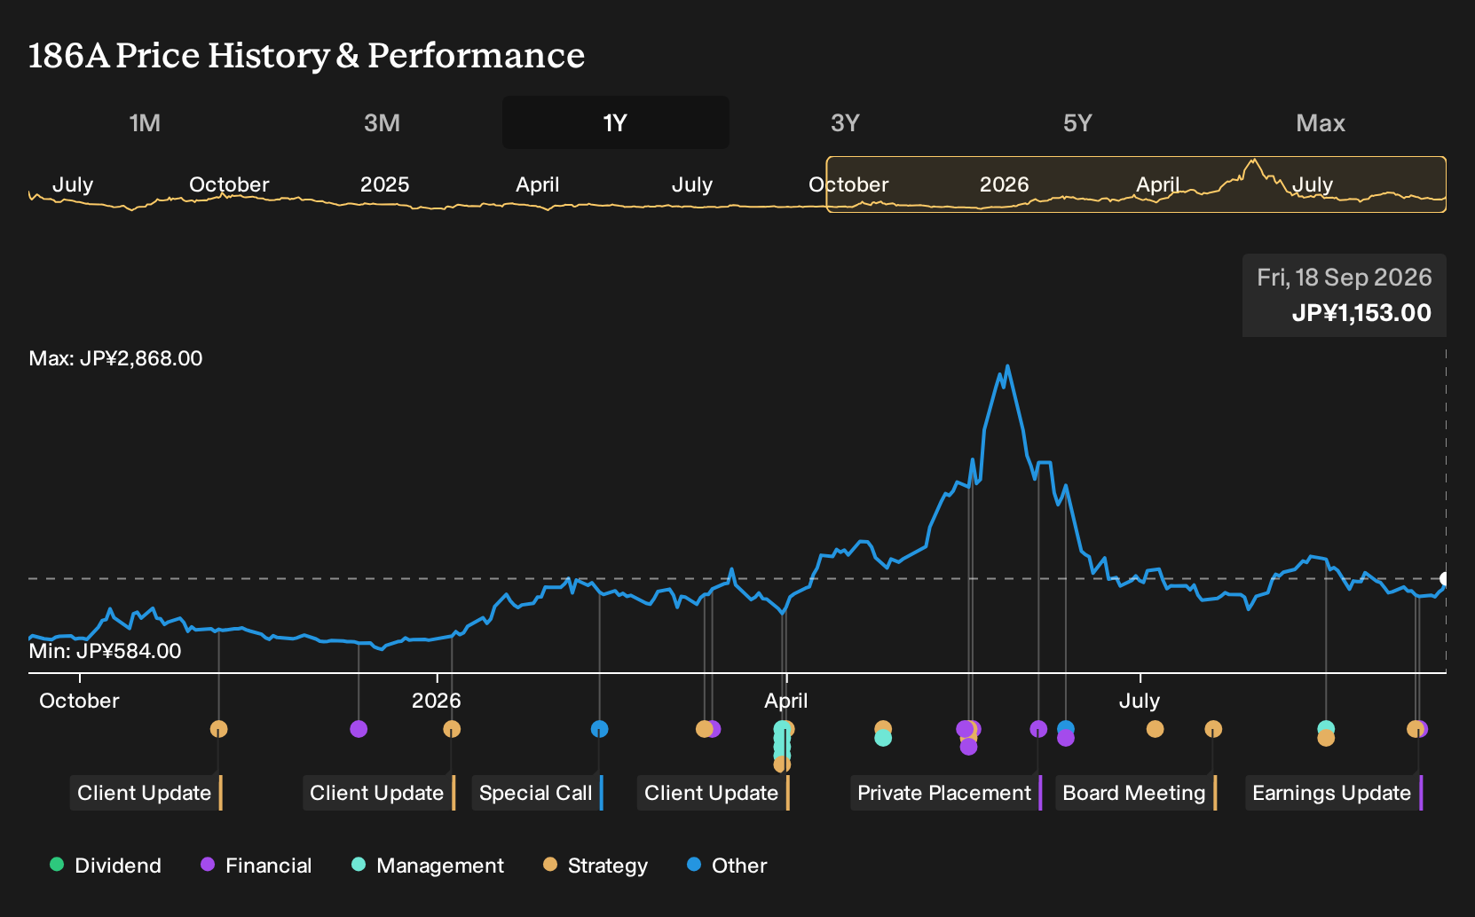The image size is (1475, 917).
Task: Open Client Update label left of Private Placement
Action: [x=713, y=793]
